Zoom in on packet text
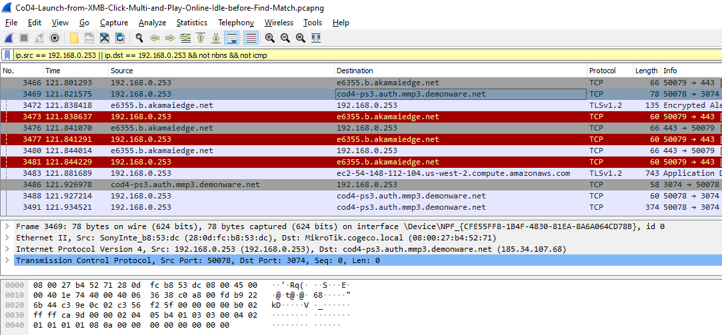This screenshot has width=722, height=335. tap(270, 38)
